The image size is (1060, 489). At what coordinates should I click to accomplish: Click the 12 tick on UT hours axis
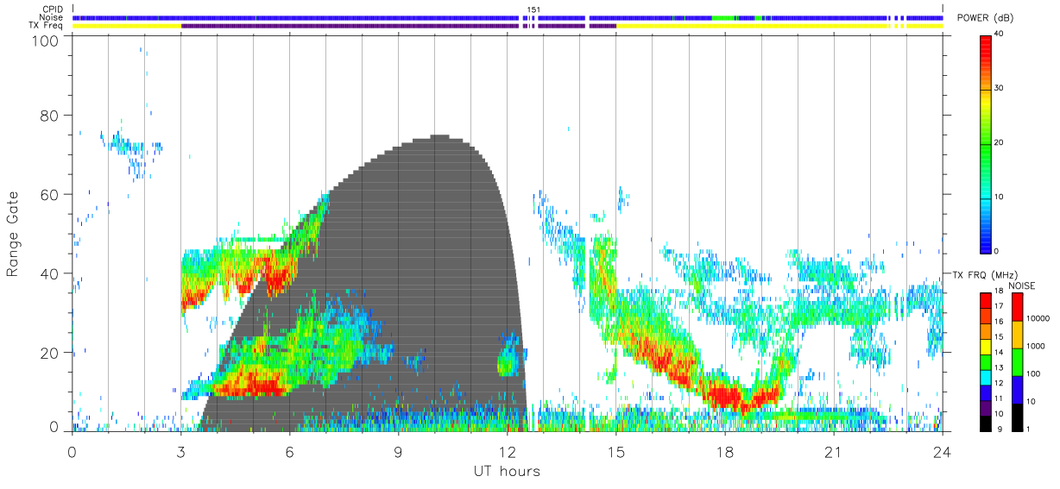coord(507,451)
